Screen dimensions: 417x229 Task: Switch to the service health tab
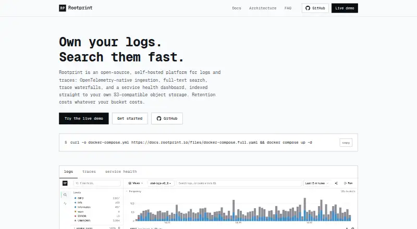pyautogui.click(x=121, y=172)
